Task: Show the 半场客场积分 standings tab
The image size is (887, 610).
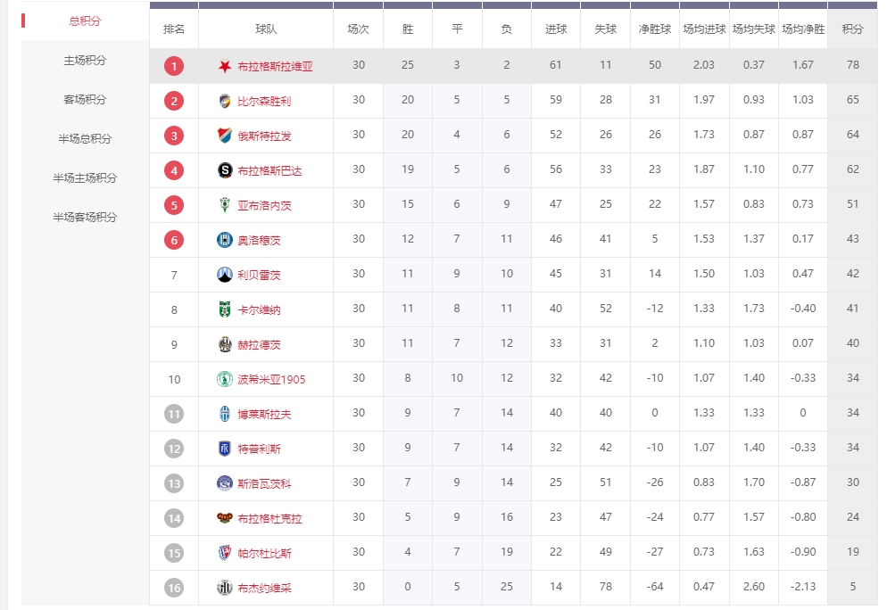Action: [85, 218]
